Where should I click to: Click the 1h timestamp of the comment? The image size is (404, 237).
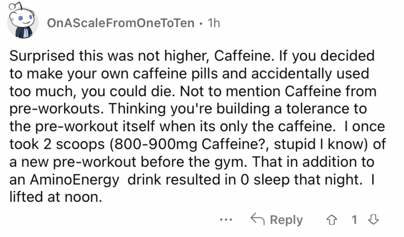[214, 23]
